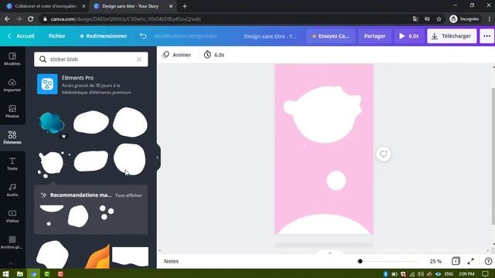This screenshot has height=278, width=495.
Task: Open a new browser tab
Action: click(185, 6)
